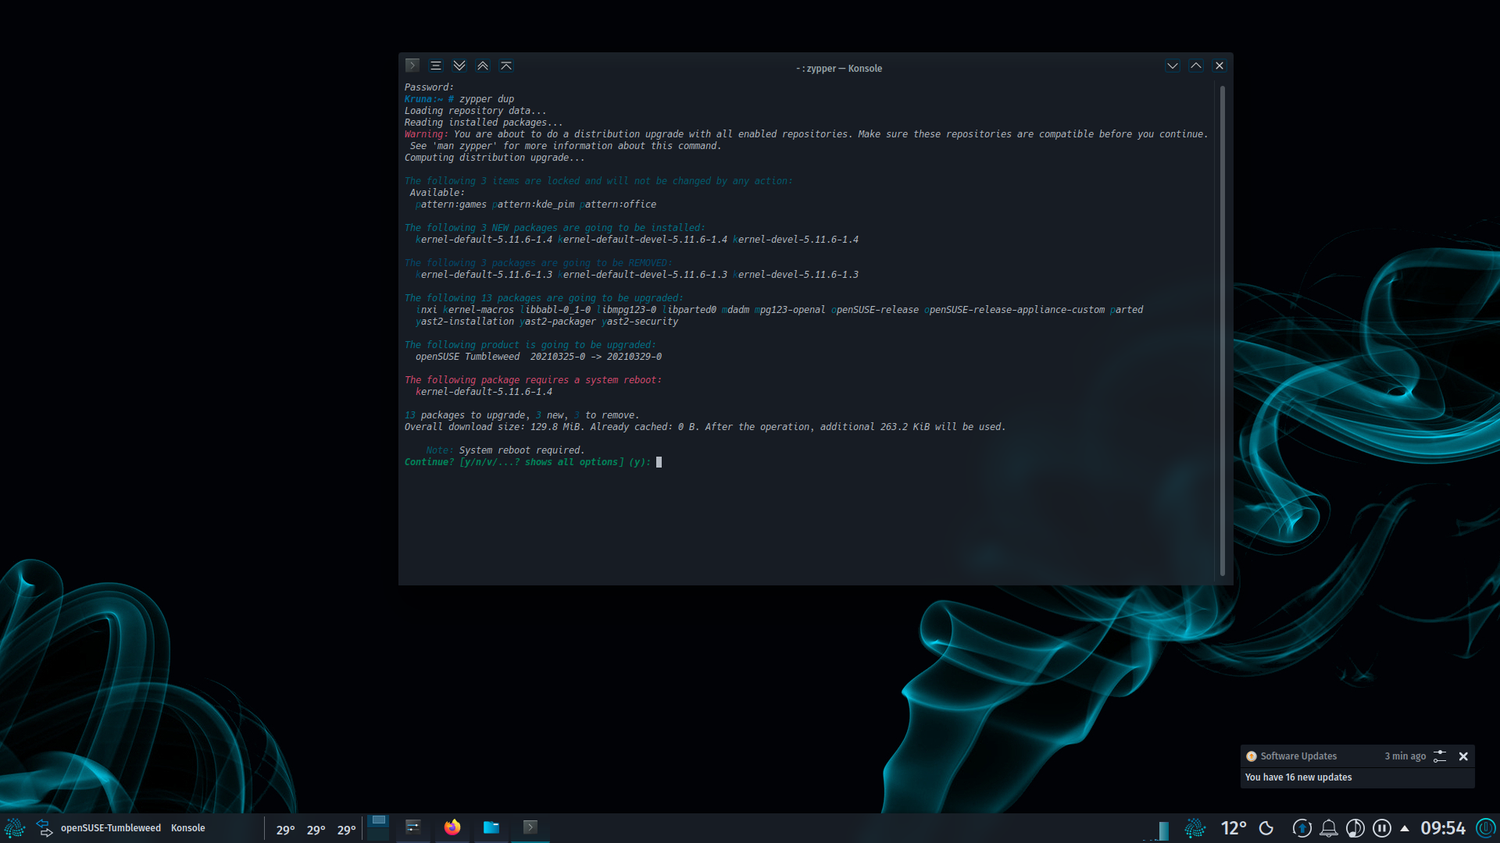1500x843 pixels.
Task: Maximize the Konsole window
Action: 1196,66
